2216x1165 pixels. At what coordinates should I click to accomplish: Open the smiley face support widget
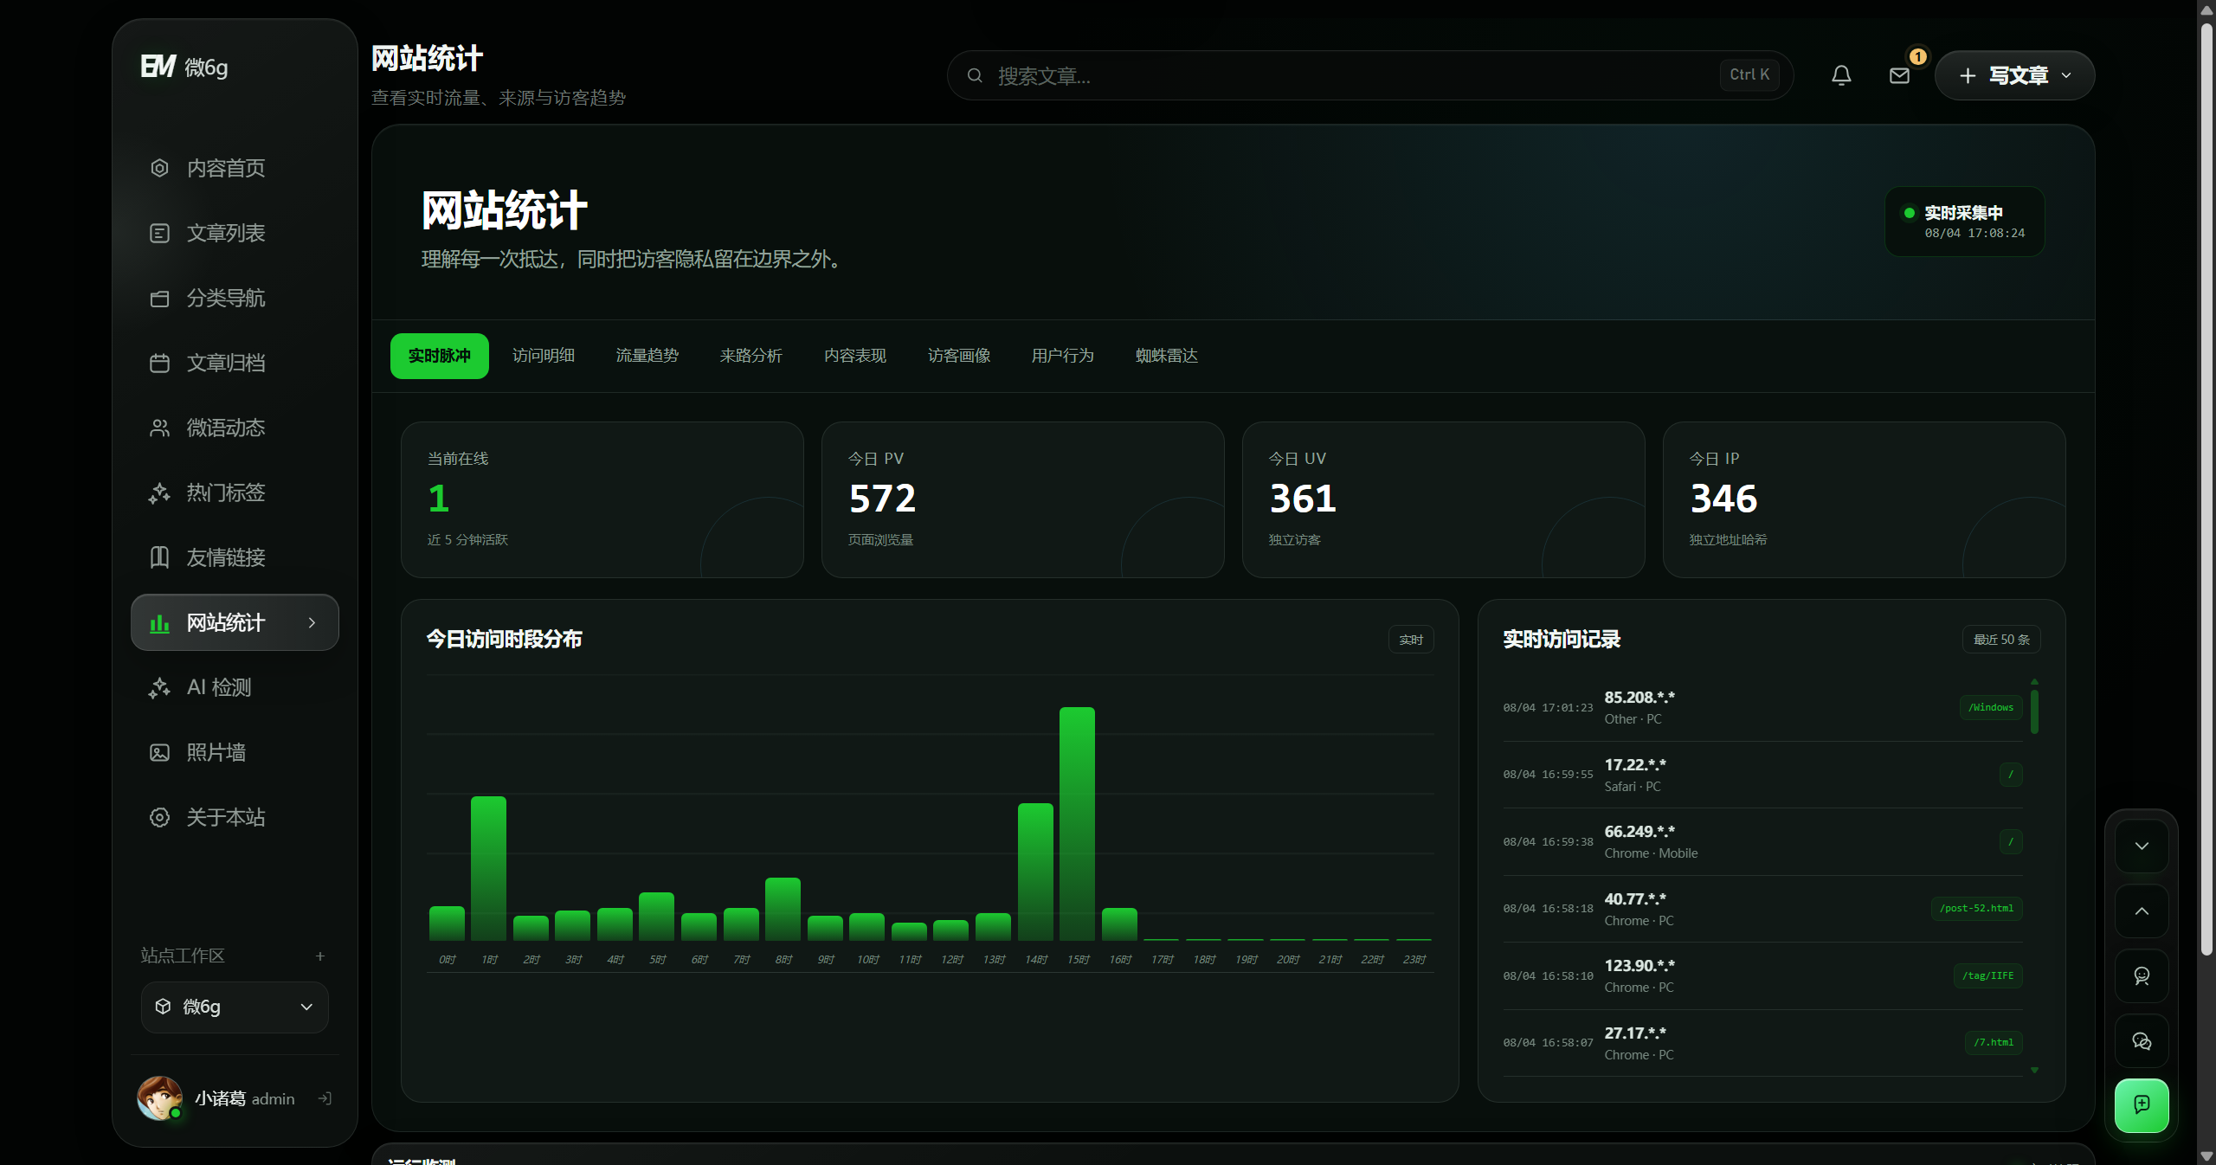click(2142, 975)
